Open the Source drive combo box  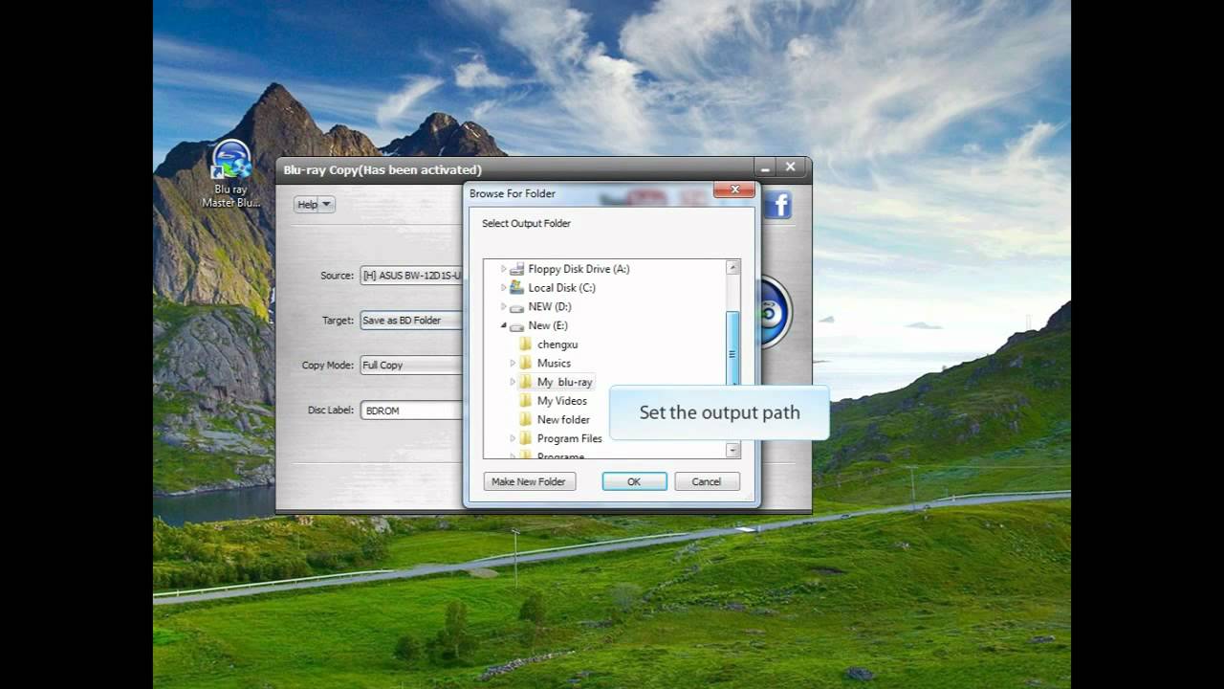[412, 276]
